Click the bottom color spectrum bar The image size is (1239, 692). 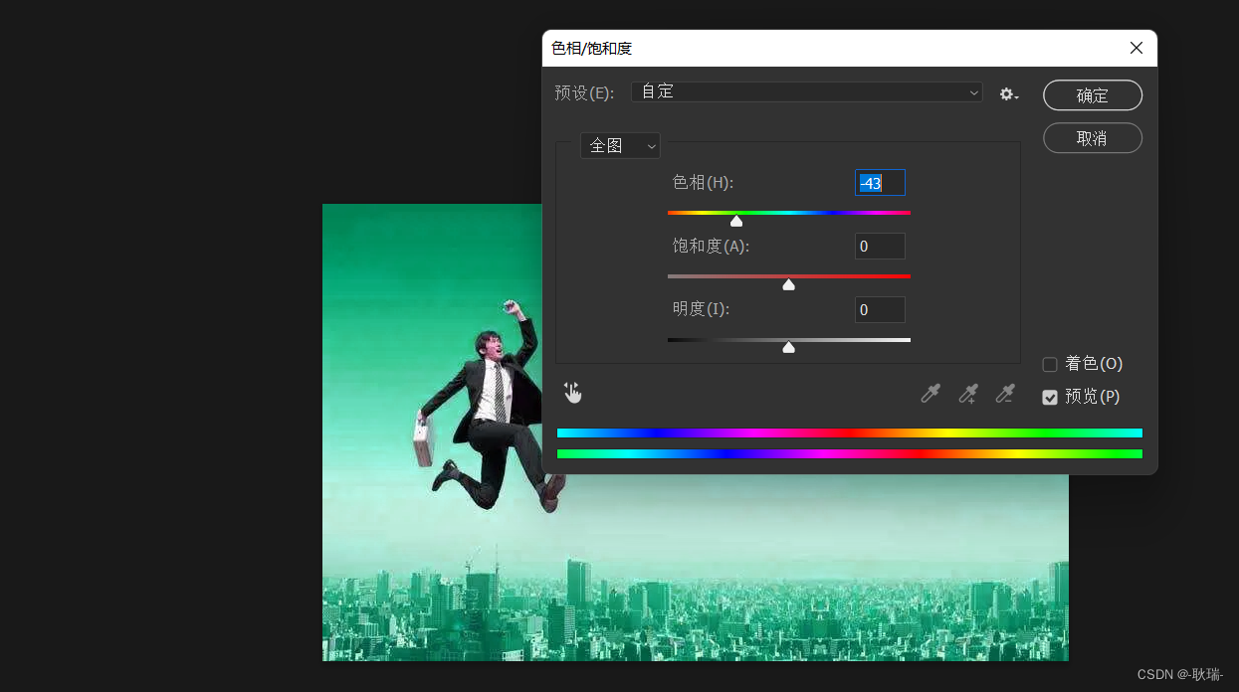click(849, 453)
